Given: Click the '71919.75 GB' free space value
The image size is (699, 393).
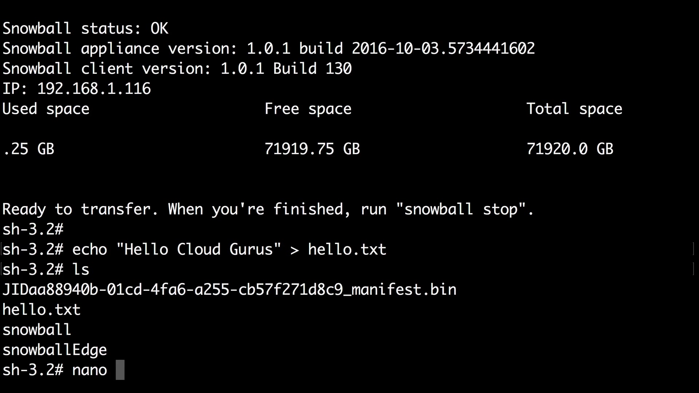Looking at the screenshot, I should 312,149.
